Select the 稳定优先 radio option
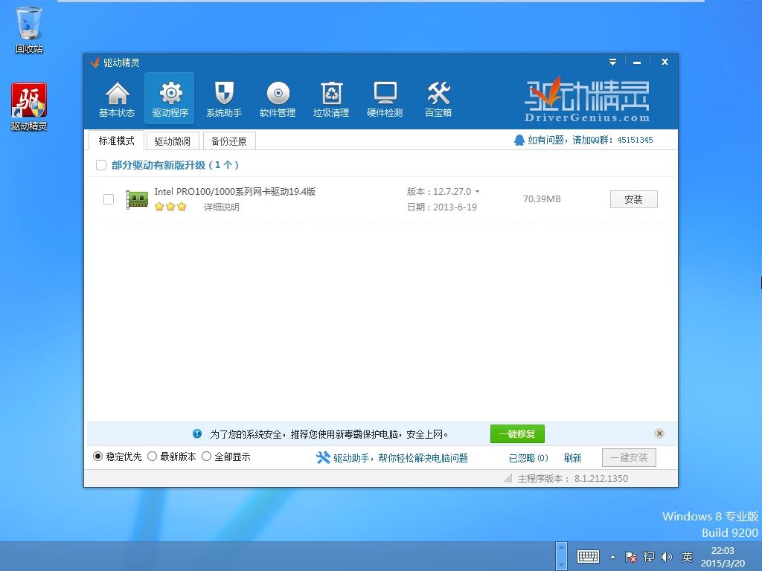Viewport: 762px width, 571px height. click(97, 457)
